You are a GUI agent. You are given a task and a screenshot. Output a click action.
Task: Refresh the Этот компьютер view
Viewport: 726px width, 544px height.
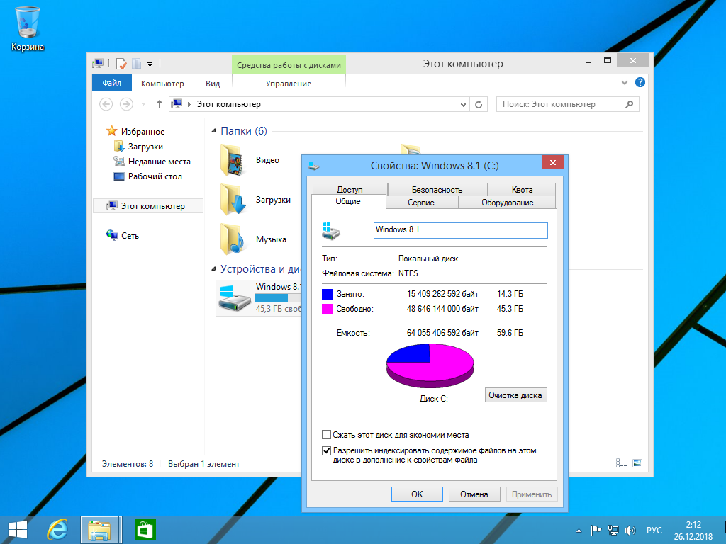tap(479, 105)
